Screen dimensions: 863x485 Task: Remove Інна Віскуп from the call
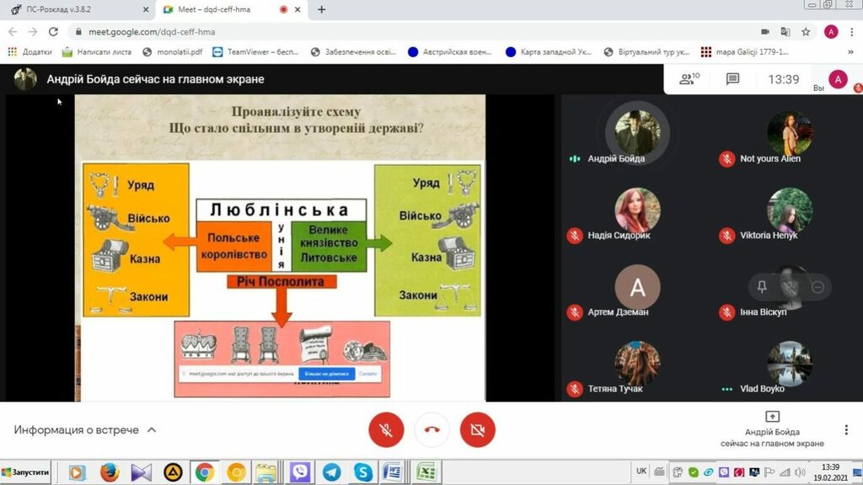817,287
